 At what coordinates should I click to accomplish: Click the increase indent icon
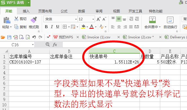(137, 19)
